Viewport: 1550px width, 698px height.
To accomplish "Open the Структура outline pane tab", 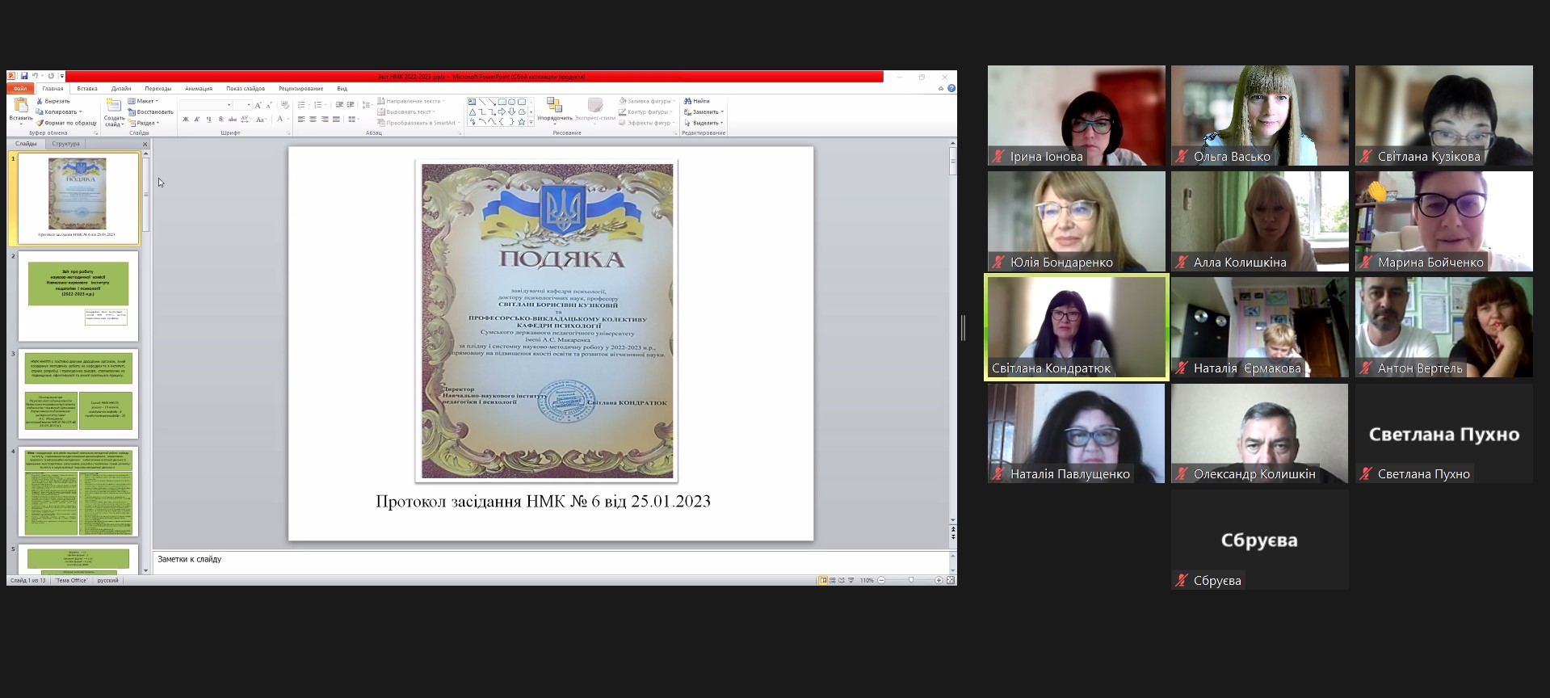I will click(x=65, y=144).
